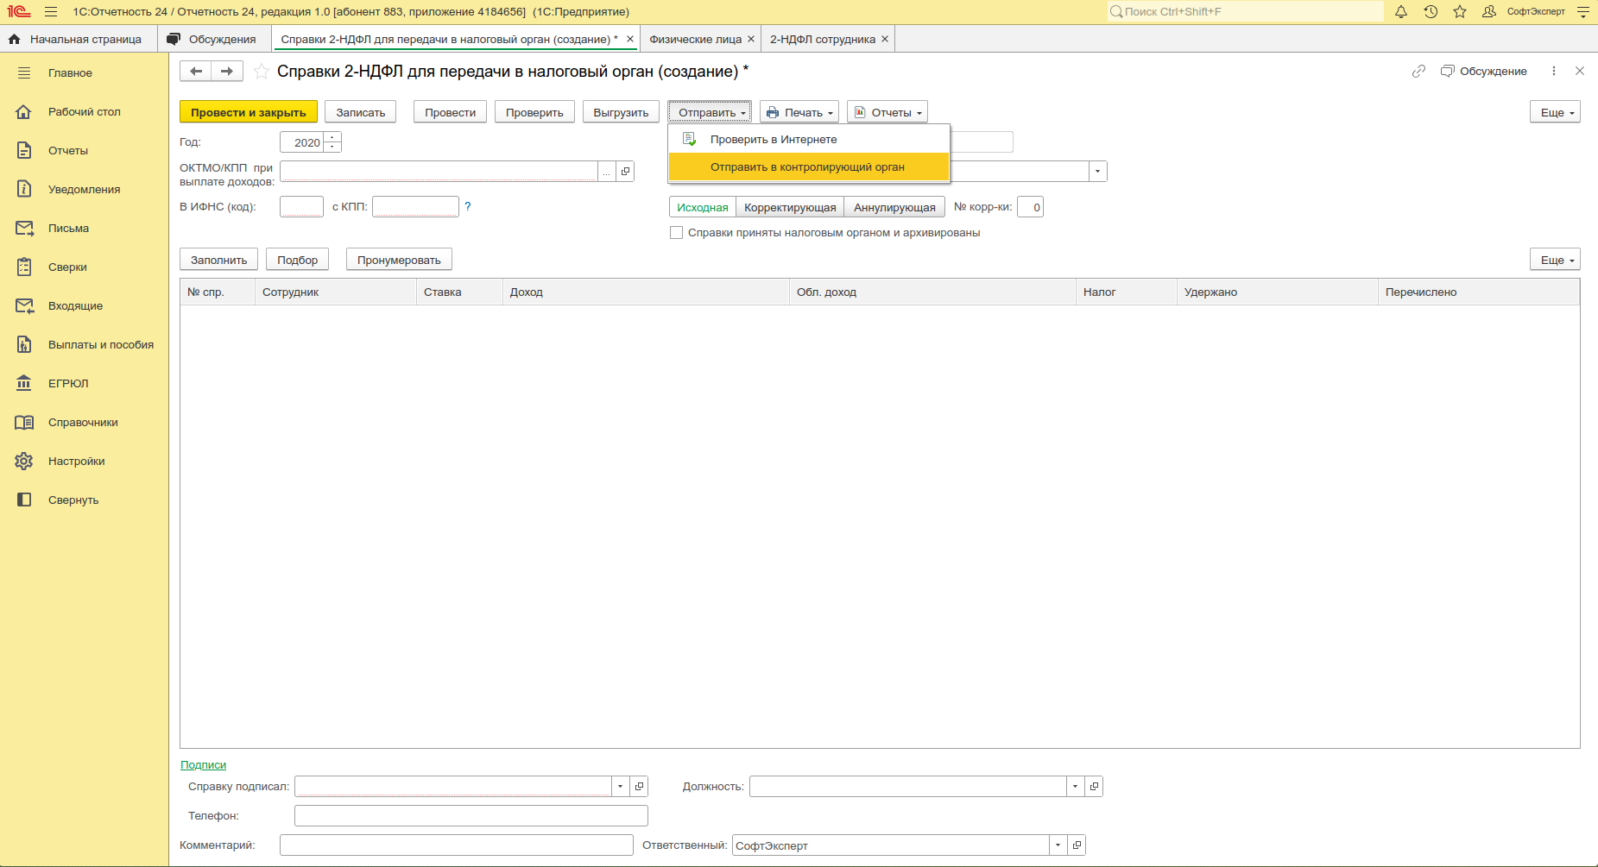Switch to 2-НДФЛ сотрудника tab
The height and width of the screenshot is (867, 1598).
pyautogui.click(x=823, y=40)
